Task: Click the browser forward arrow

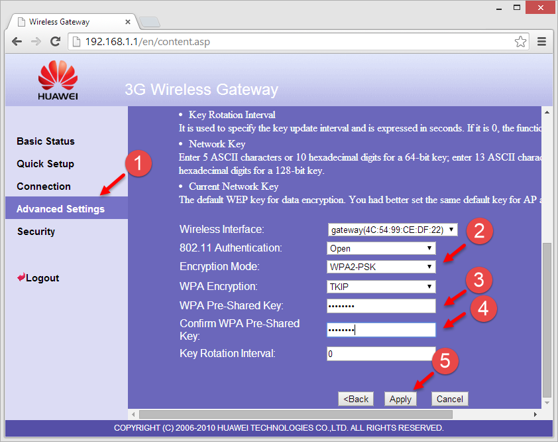Action: (36, 42)
